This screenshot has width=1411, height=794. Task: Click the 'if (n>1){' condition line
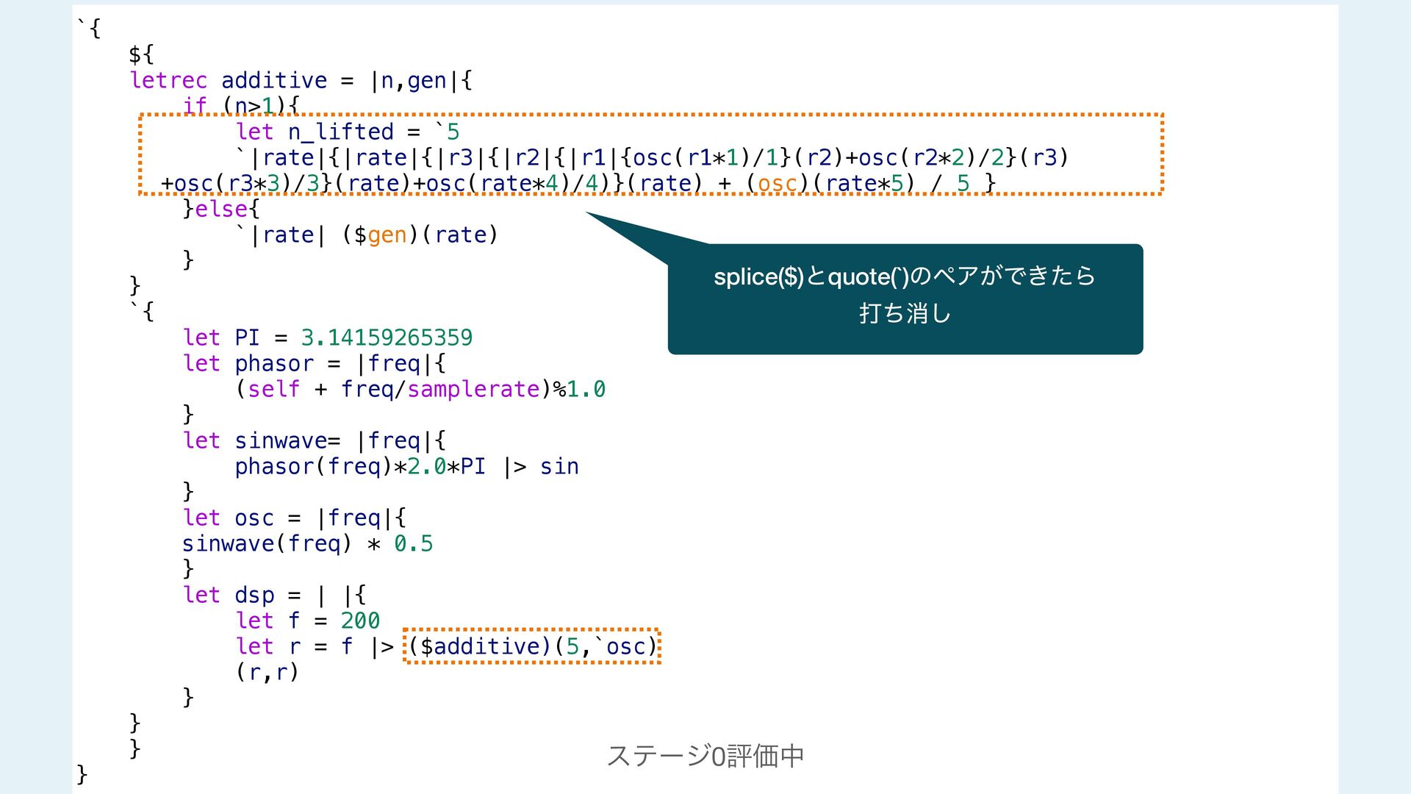tap(241, 106)
